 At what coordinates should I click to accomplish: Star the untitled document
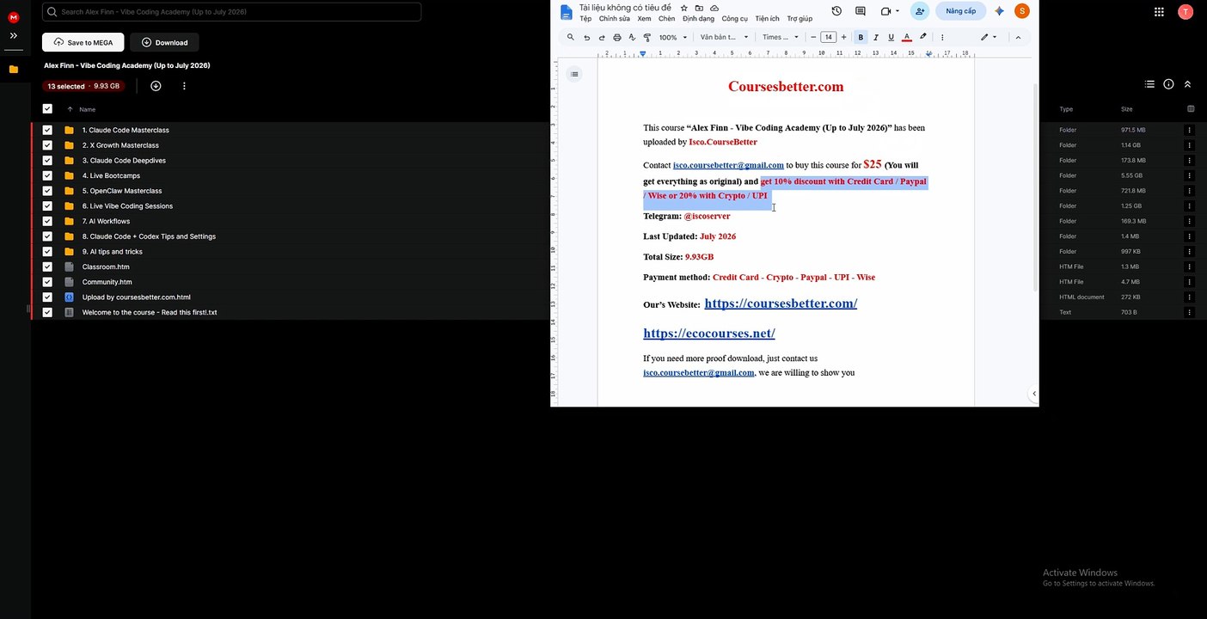coord(684,8)
